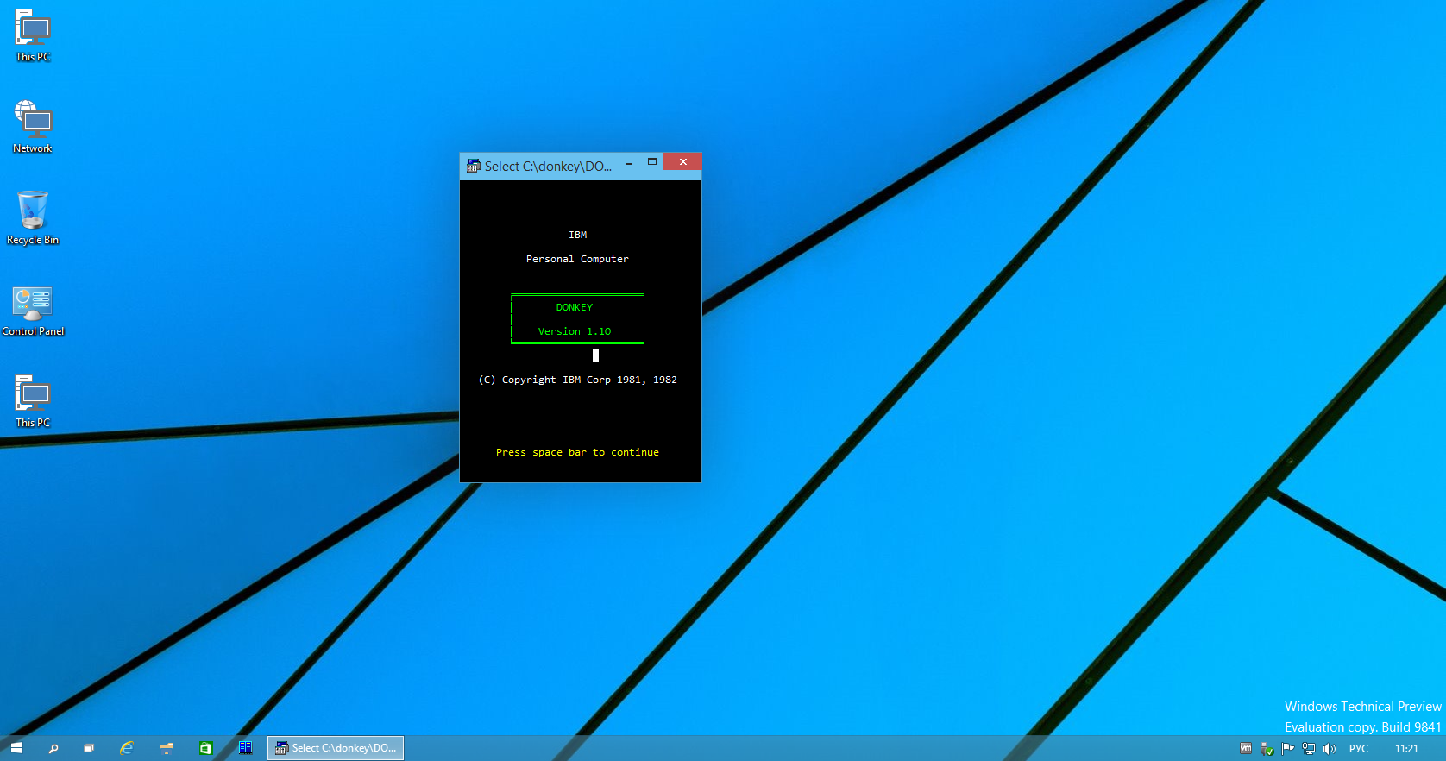Click the network status tray icon

pos(1308,748)
